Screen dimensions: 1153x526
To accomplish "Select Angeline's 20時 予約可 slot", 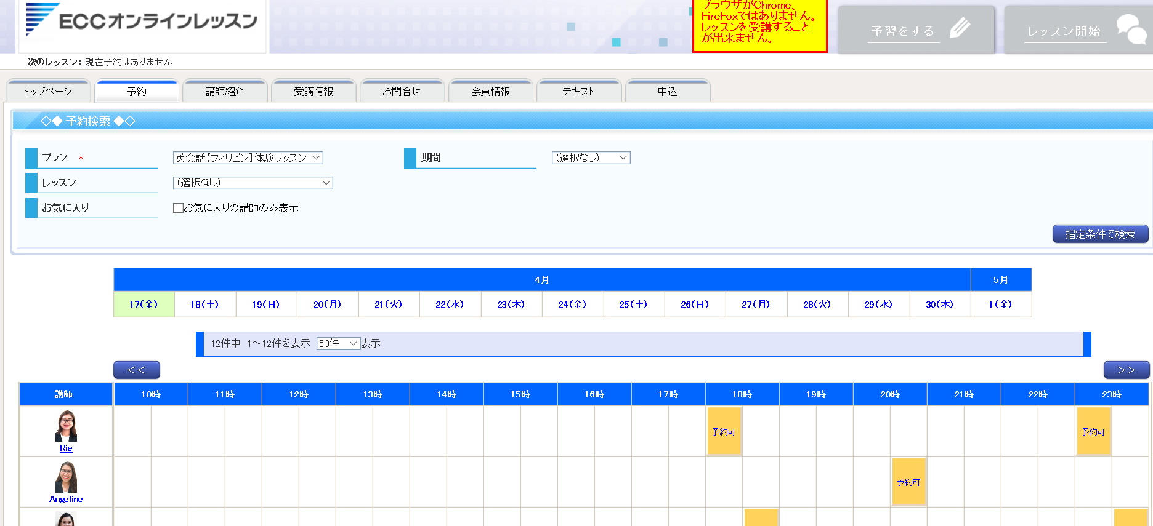I will pos(908,482).
